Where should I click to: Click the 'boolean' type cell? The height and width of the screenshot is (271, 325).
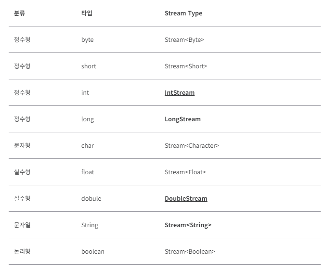tap(92, 252)
